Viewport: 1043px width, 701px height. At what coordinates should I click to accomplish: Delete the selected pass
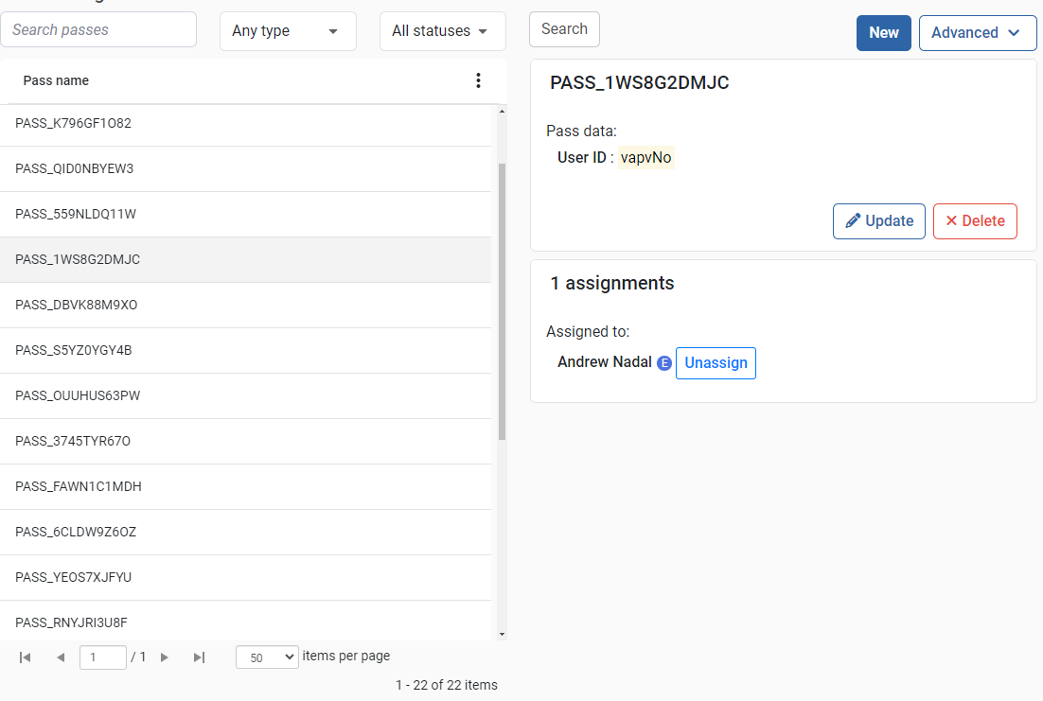coord(975,221)
